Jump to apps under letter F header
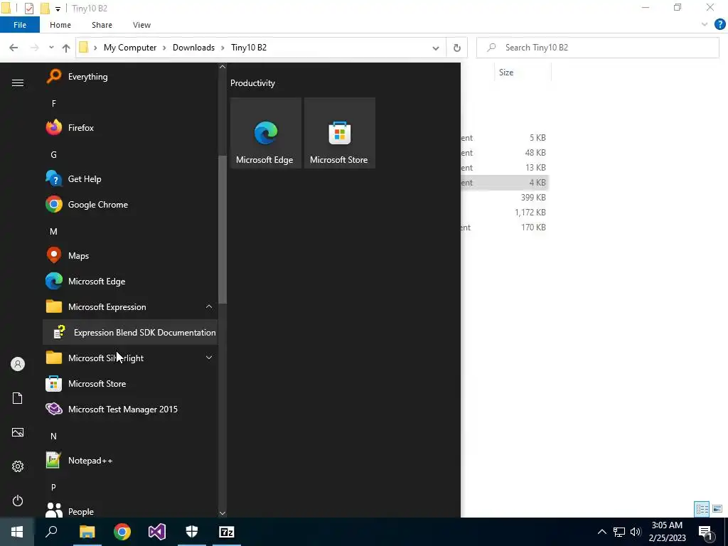This screenshot has height=546, width=728. [x=54, y=104]
